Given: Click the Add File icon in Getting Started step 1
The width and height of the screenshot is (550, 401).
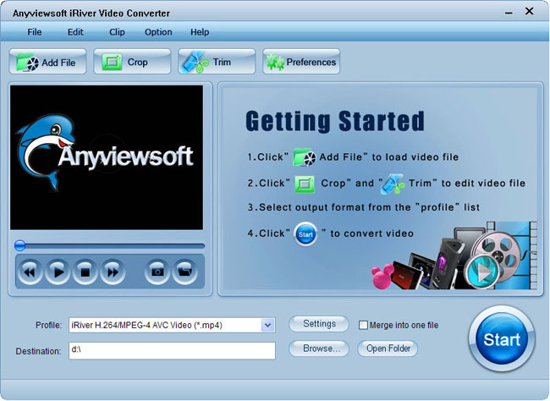Looking at the screenshot, I should [x=304, y=157].
